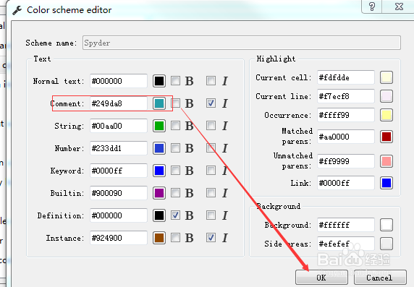The image size is (414, 287).
Task: Enable bold for Builtin
Action: pos(175,192)
